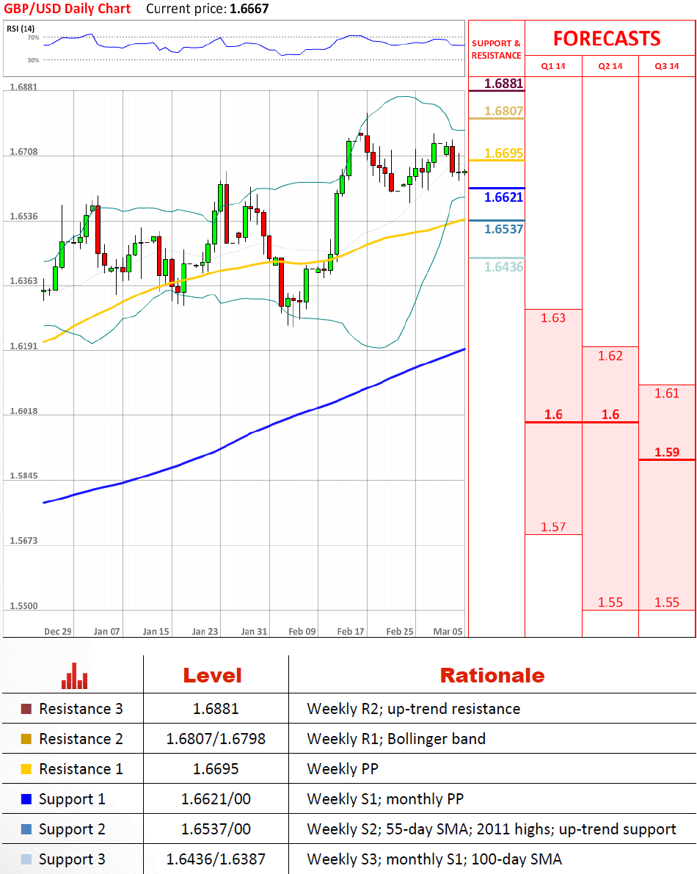
Task: Select the Q1 14 forecast column header
Action: (553, 66)
